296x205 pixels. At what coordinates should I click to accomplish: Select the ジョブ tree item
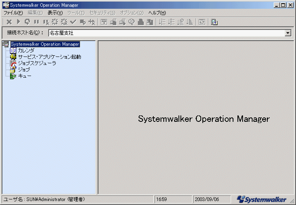24,70
